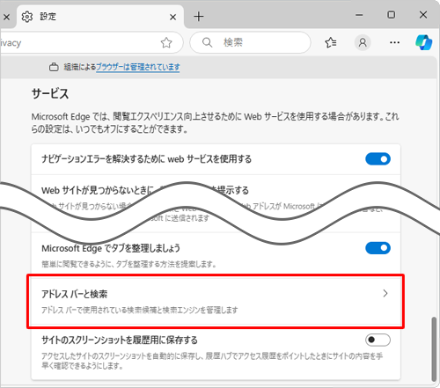Screen dimensions: 440x388
Task: Enable サイトのスクリーンショットを履歴用に保存する toggle
Action: point(378,340)
